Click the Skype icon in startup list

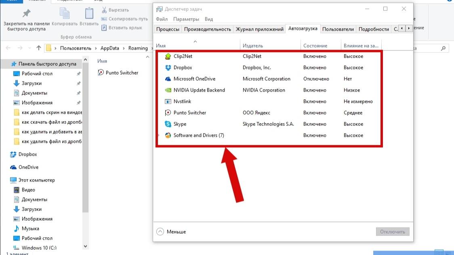168,124
